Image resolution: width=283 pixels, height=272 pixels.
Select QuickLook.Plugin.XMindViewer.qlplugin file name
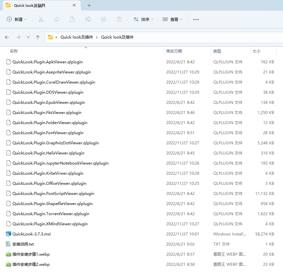50,224
